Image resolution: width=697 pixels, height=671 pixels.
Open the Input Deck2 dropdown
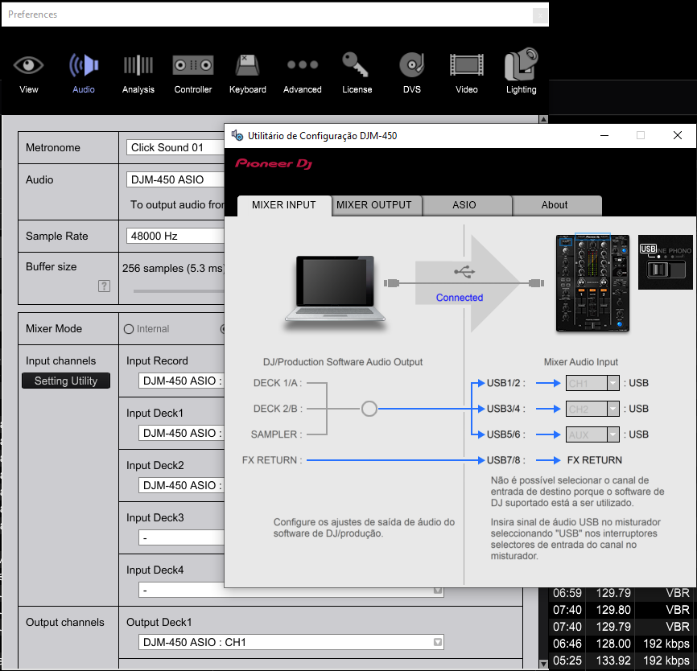181,485
